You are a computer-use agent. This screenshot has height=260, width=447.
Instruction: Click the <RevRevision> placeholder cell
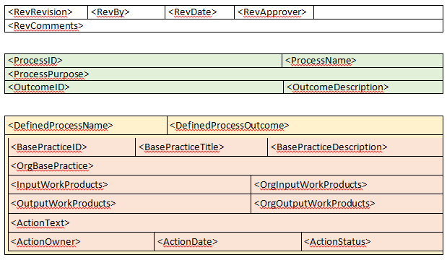(46, 12)
